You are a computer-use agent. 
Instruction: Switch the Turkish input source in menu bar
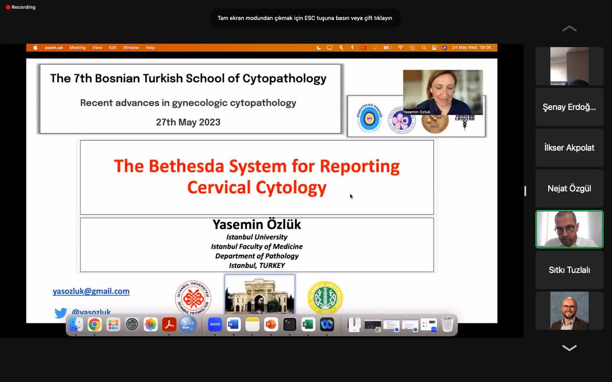[x=363, y=47]
